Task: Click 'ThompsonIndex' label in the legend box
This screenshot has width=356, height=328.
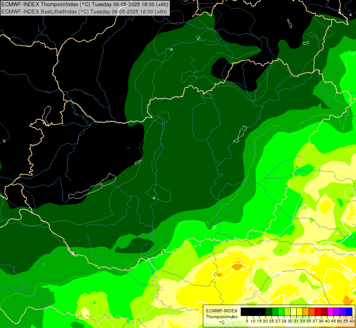Action: [222, 317]
